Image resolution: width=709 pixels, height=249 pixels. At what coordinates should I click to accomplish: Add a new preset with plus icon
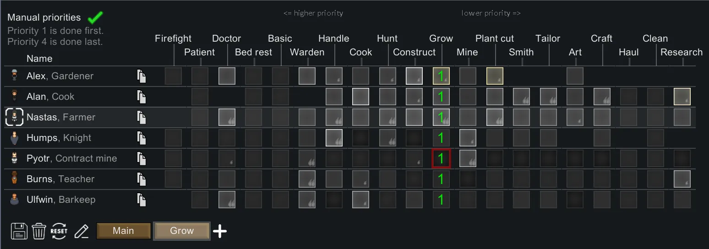coord(220,231)
